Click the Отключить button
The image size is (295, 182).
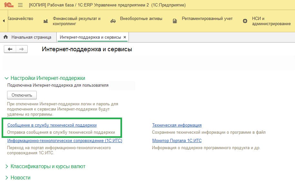22,95
